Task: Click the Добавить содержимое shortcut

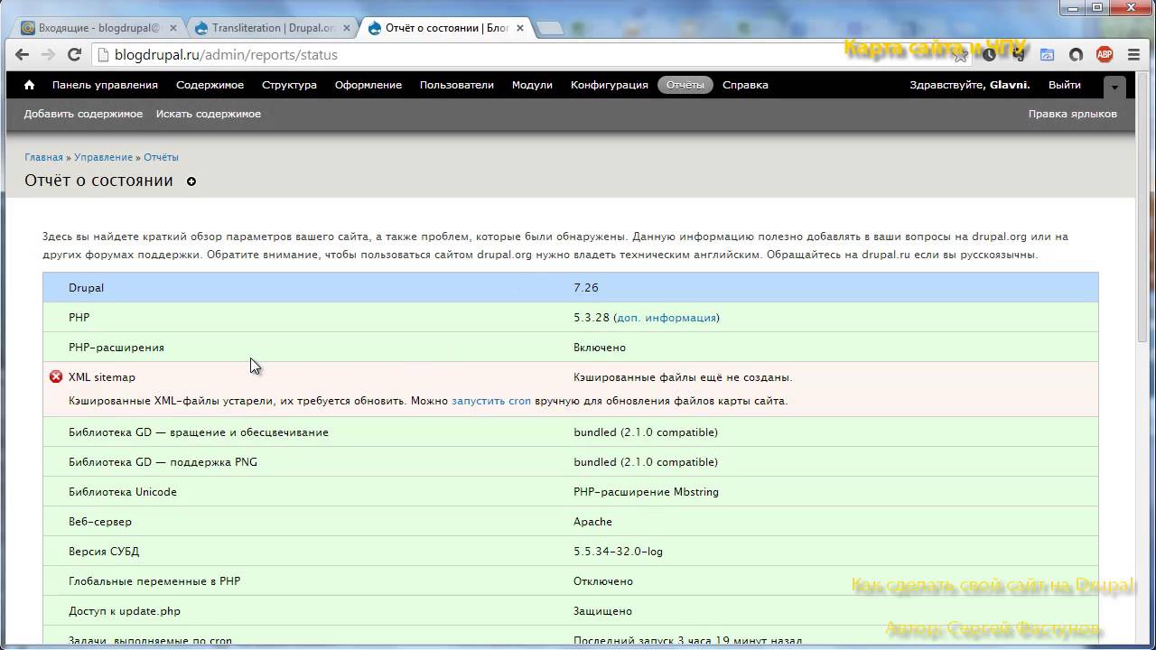Action: click(83, 114)
